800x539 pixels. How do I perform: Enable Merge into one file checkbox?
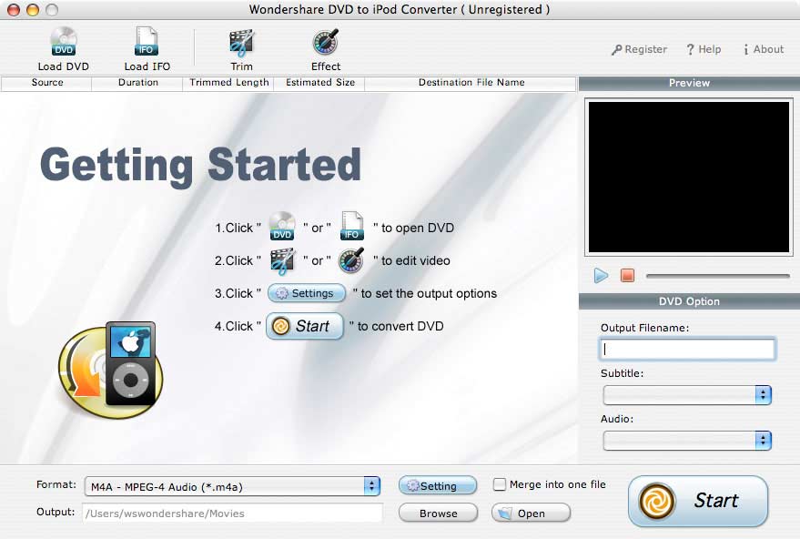pyautogui.click(x=499, y=484)
